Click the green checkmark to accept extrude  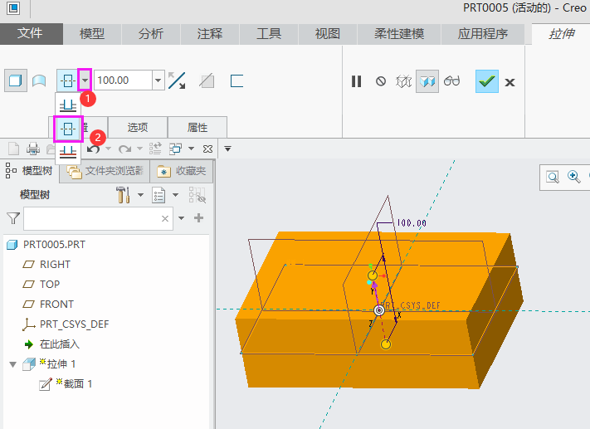coord(486,81)
